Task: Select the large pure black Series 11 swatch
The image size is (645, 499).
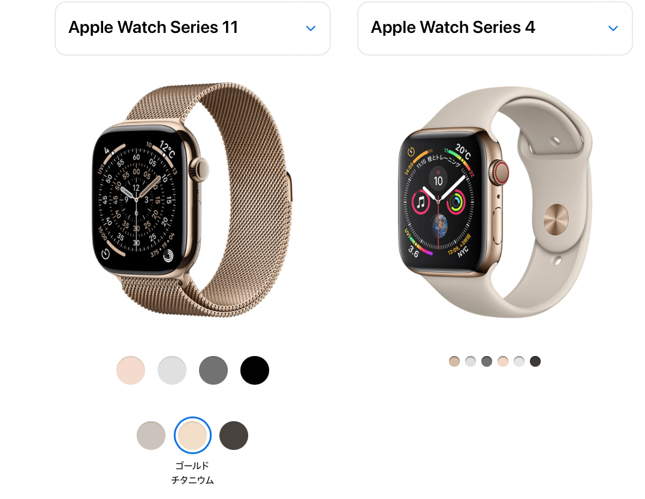Action: pos(255,370)
